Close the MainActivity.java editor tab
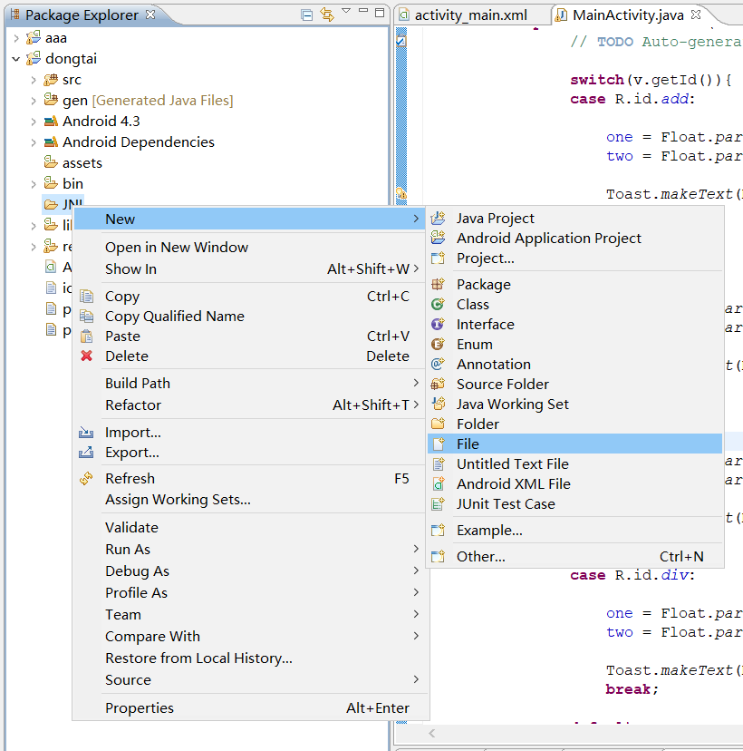The height and width of the screenshot is (751, 743). point(695,15)
